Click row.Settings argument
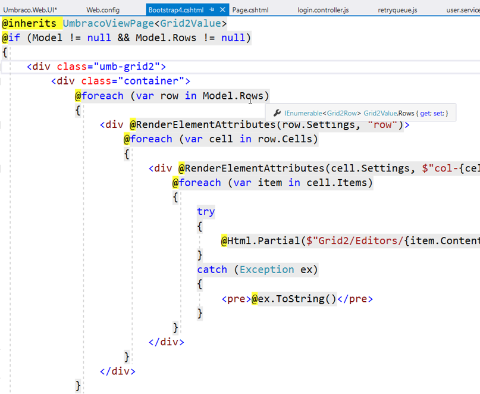The width and height of the screenshot is (480, 394). point(318,124)
